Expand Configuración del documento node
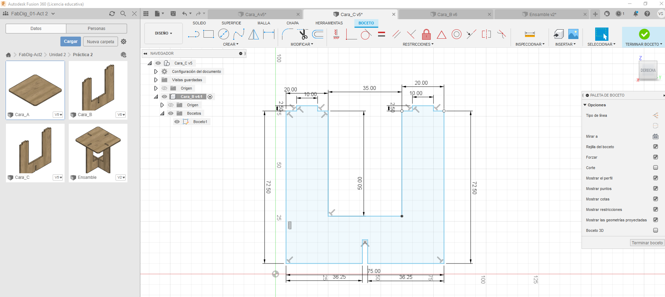The height and width of the screenshot is (297, 665). pos(156,71)
